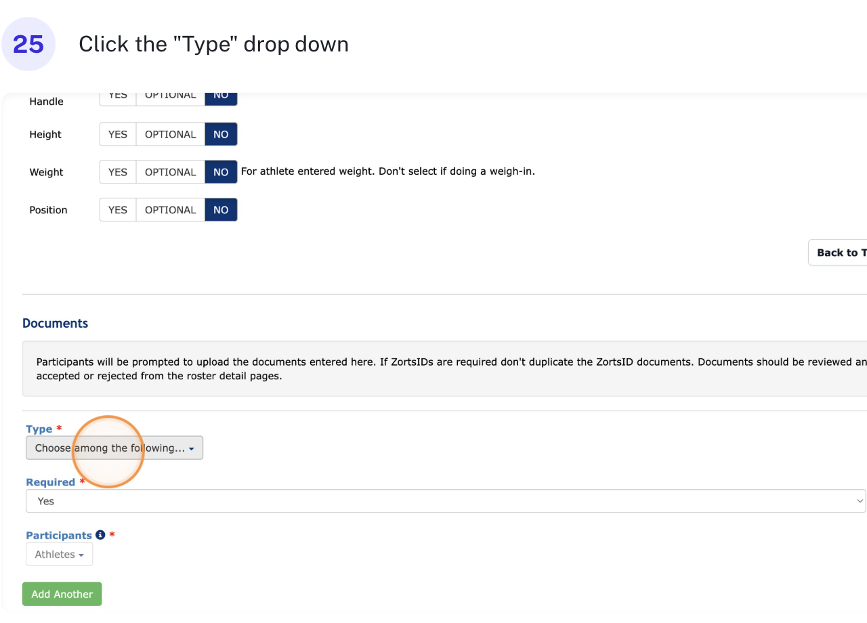Select NO for Height

tap(221, 134)
